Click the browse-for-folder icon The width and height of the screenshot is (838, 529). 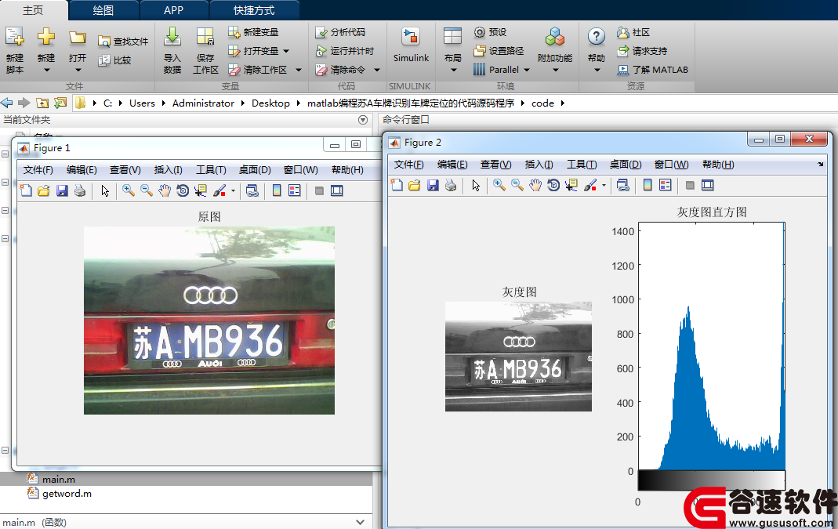(60, 103)
